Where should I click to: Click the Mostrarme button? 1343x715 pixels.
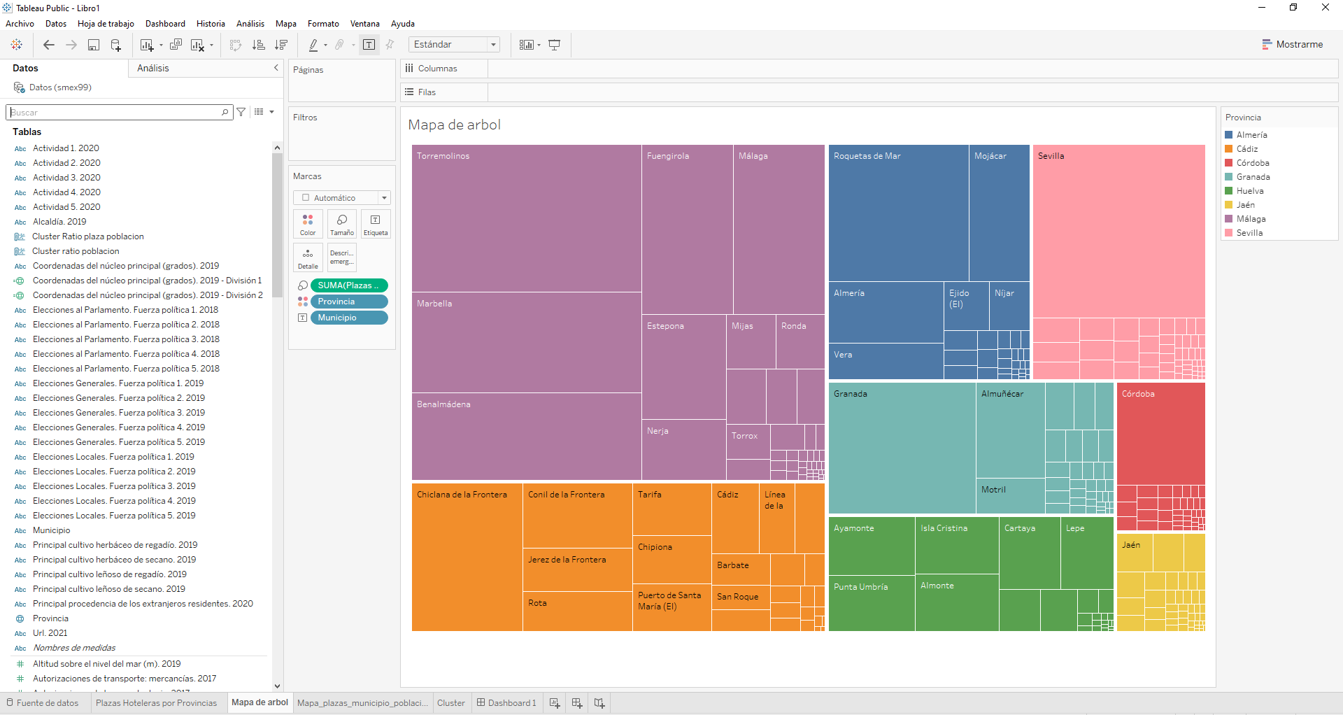click(1293, 44)
